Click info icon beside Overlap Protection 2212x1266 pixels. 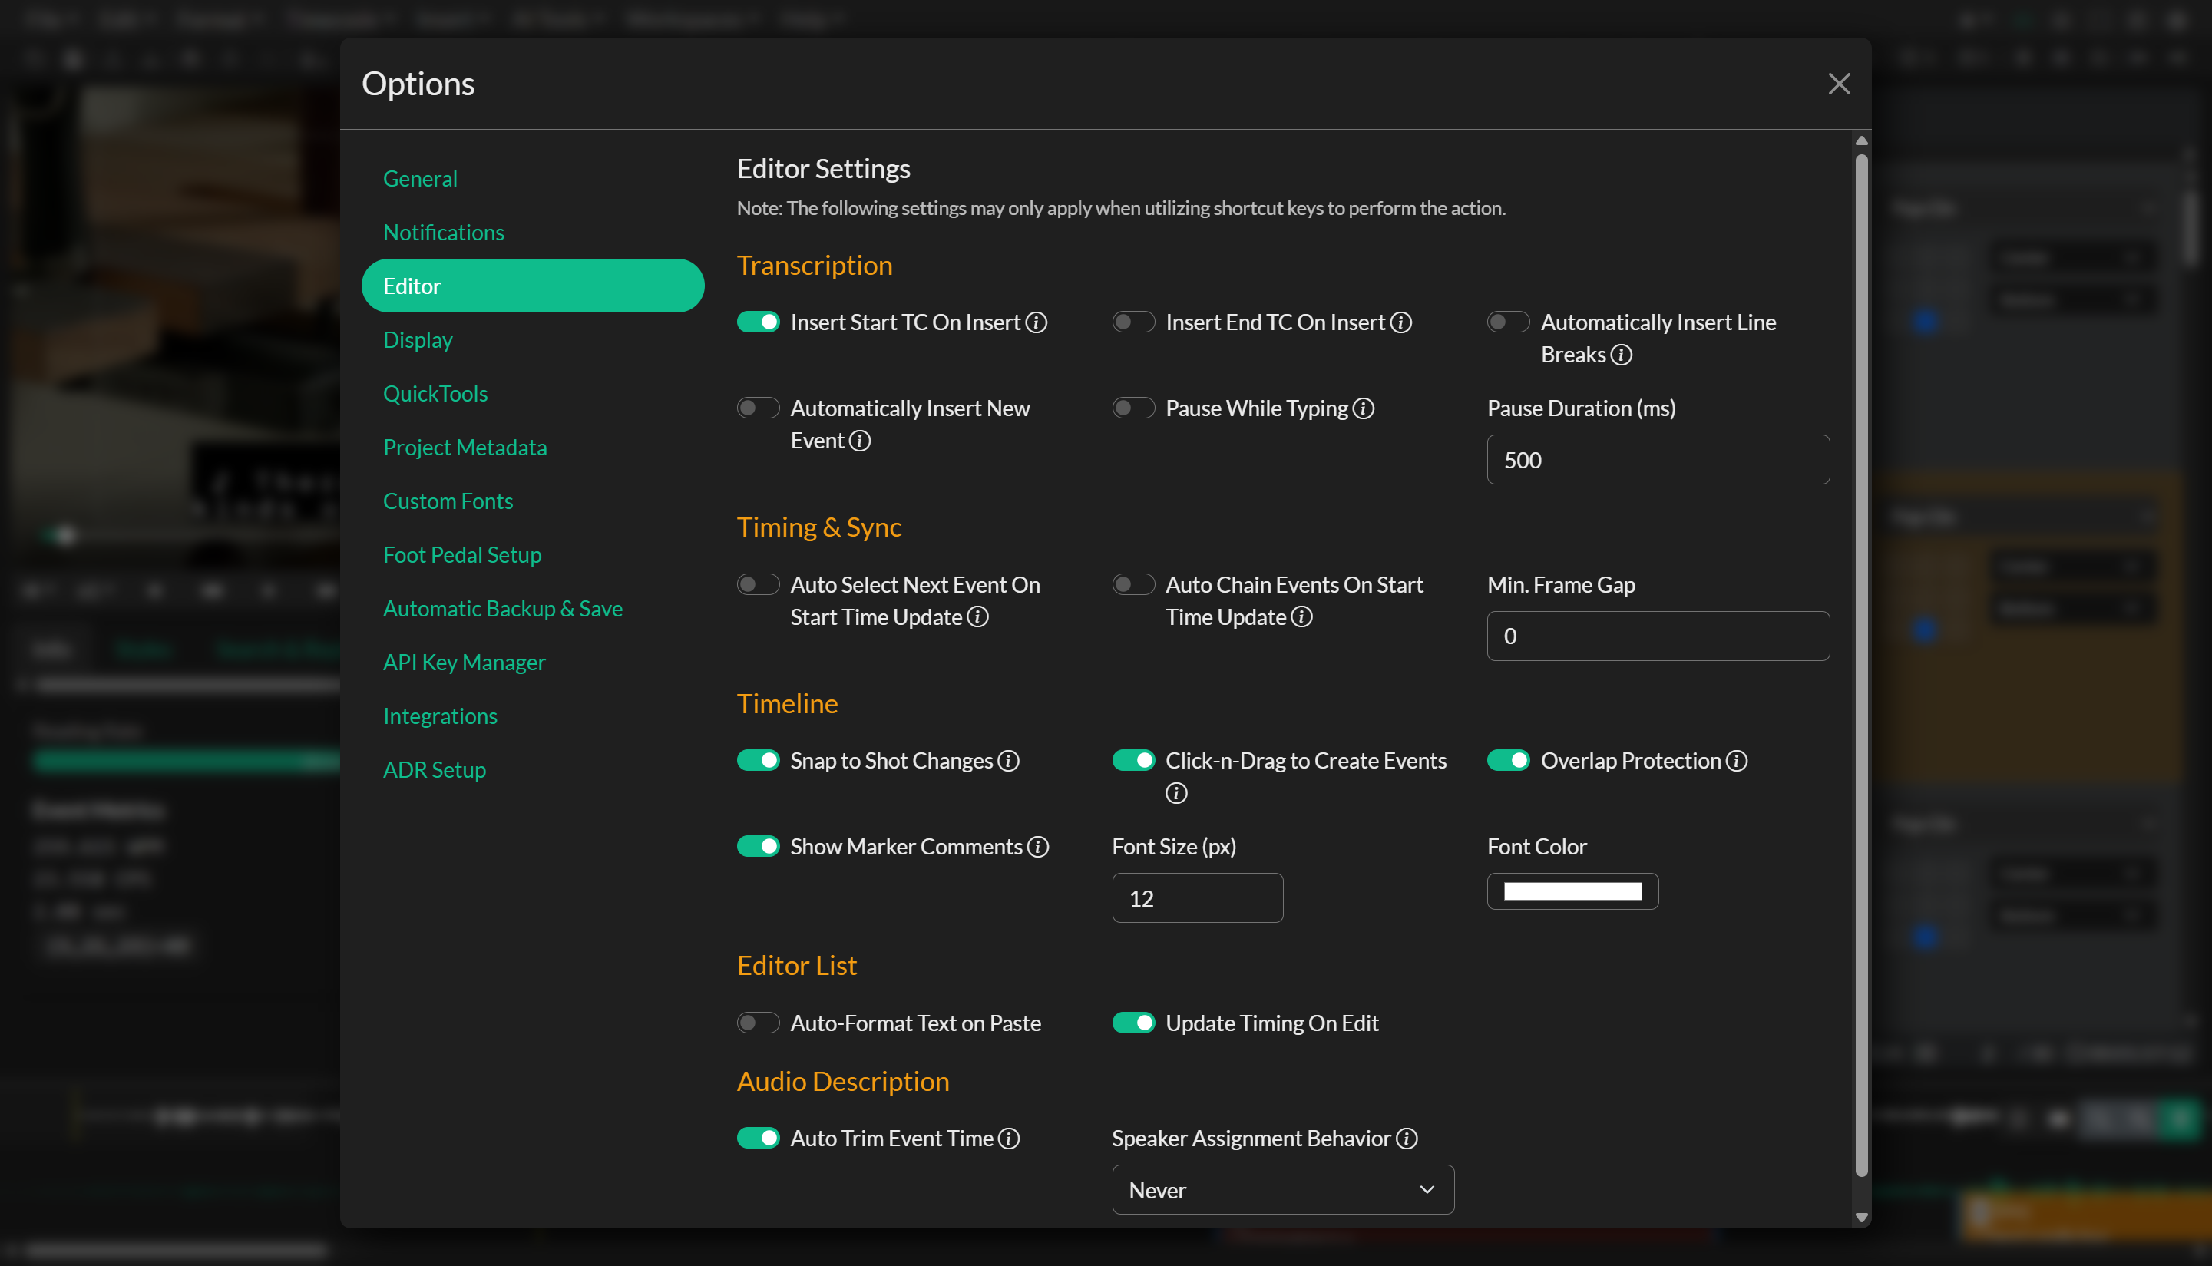point(1738,760)
